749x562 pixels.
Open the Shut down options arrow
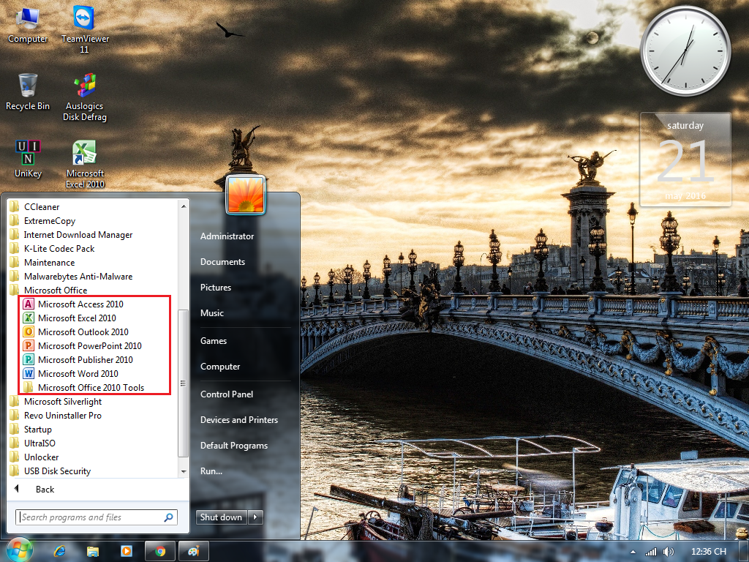[x=255, y=517]
